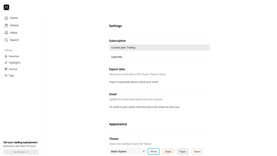Open the Queue stack icon
277x156 pixels.
point(6,25)
